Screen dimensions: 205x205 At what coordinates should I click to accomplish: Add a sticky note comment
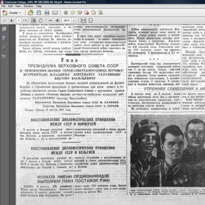(73, 12)
